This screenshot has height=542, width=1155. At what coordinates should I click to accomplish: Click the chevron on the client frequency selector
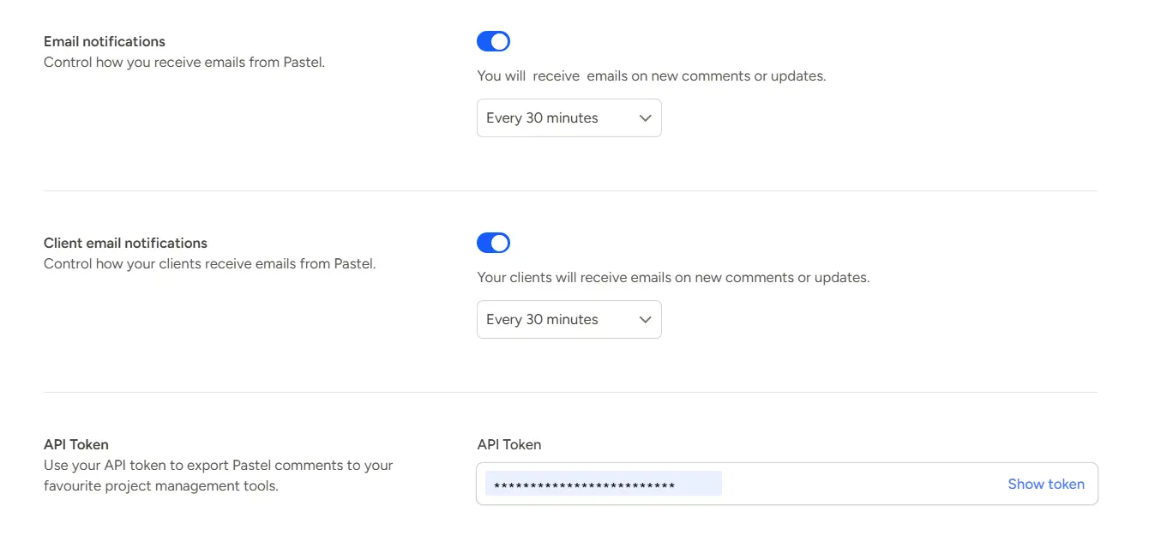point(645,319)
